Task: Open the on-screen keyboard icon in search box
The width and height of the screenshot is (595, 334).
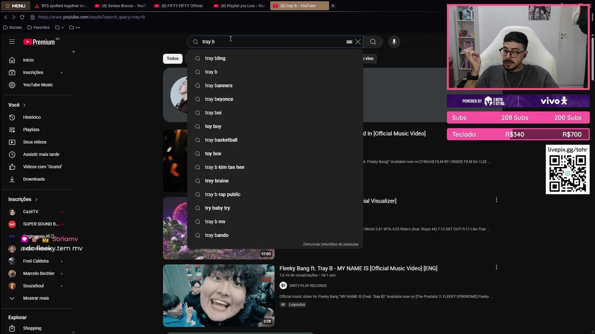Action: 349,42
